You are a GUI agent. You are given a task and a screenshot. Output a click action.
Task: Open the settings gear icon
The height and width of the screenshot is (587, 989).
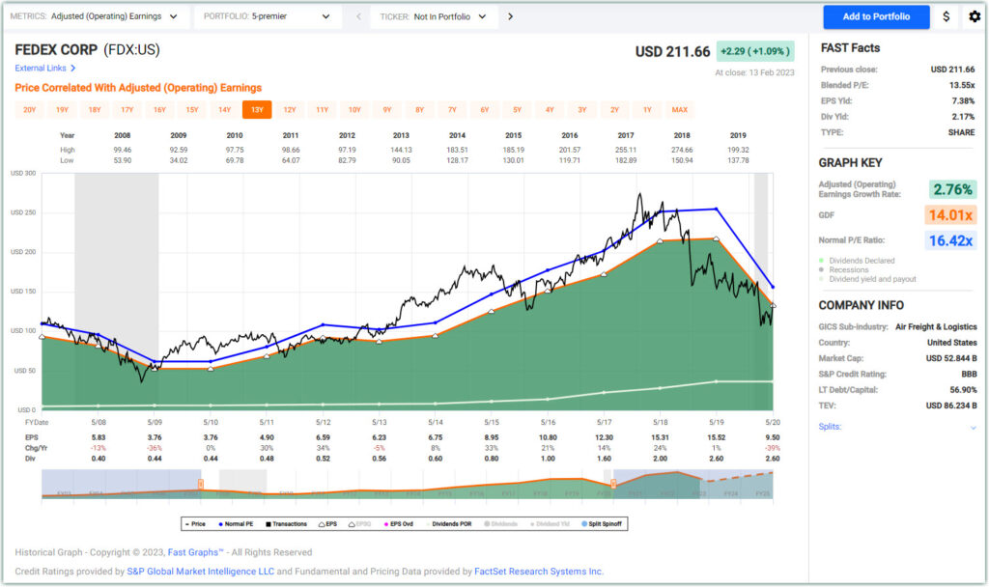(x=974, y=16)
